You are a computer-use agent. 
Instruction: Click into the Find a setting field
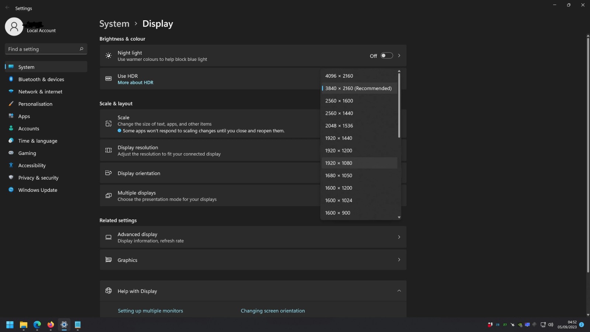click(x=46, y=49)
